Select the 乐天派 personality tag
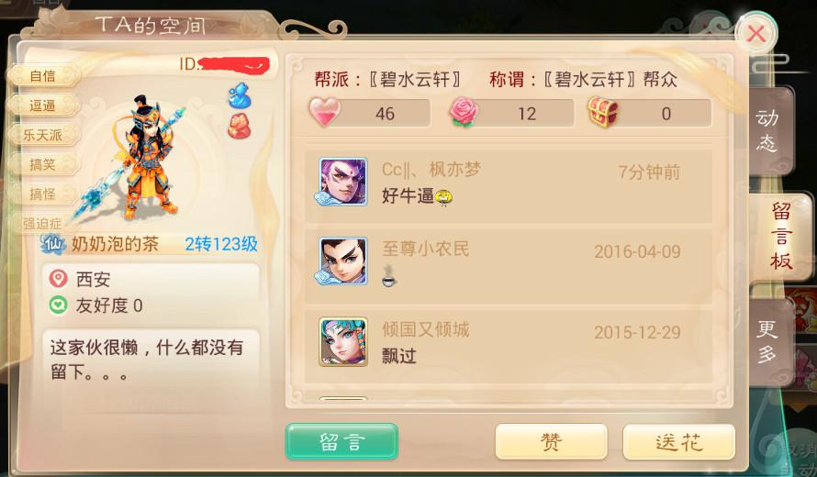Viewport: 817px width, 477px height. 44,136
